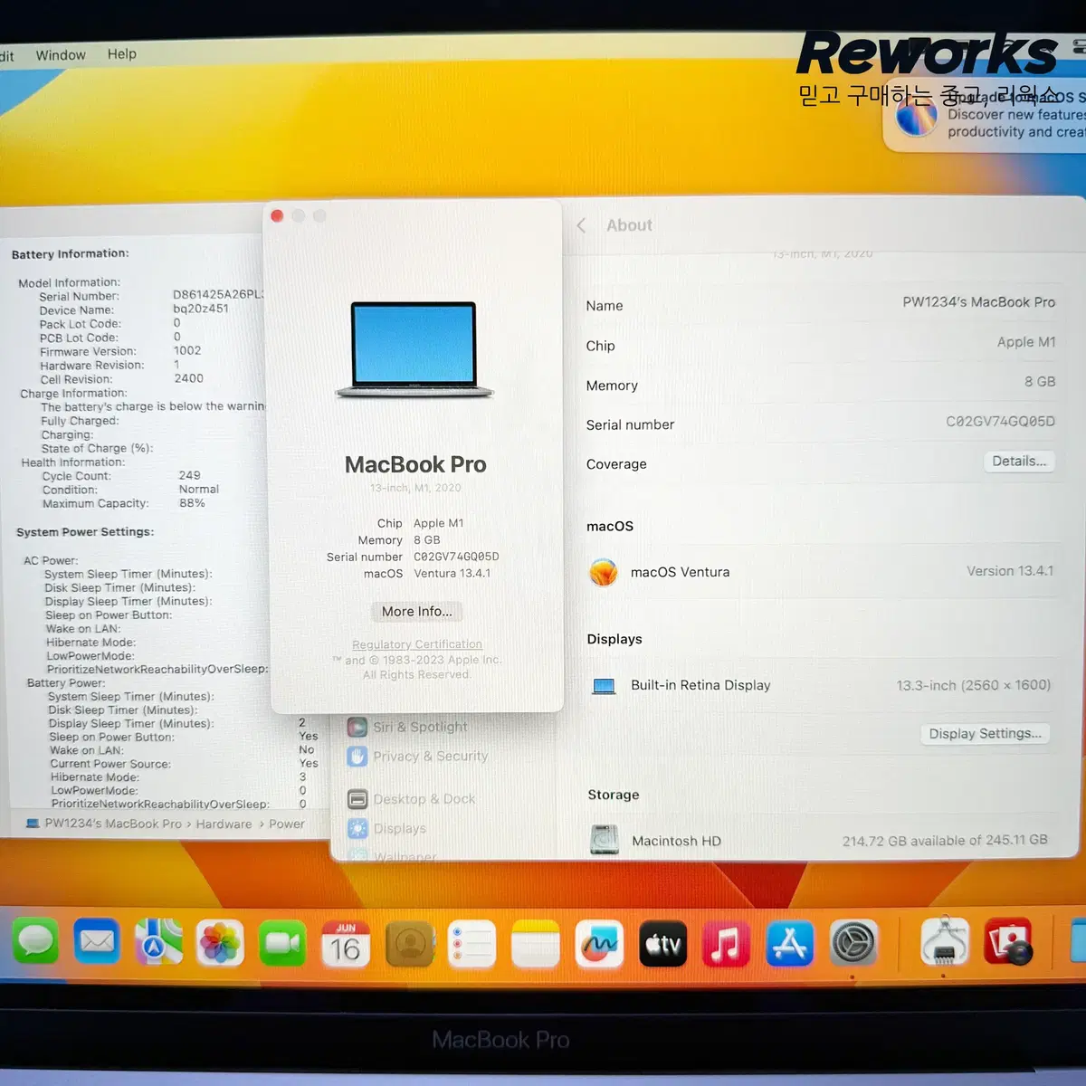1086x1086 pixels.
Task: Click the Cell Revision value 2400
Action: point(189,378)
